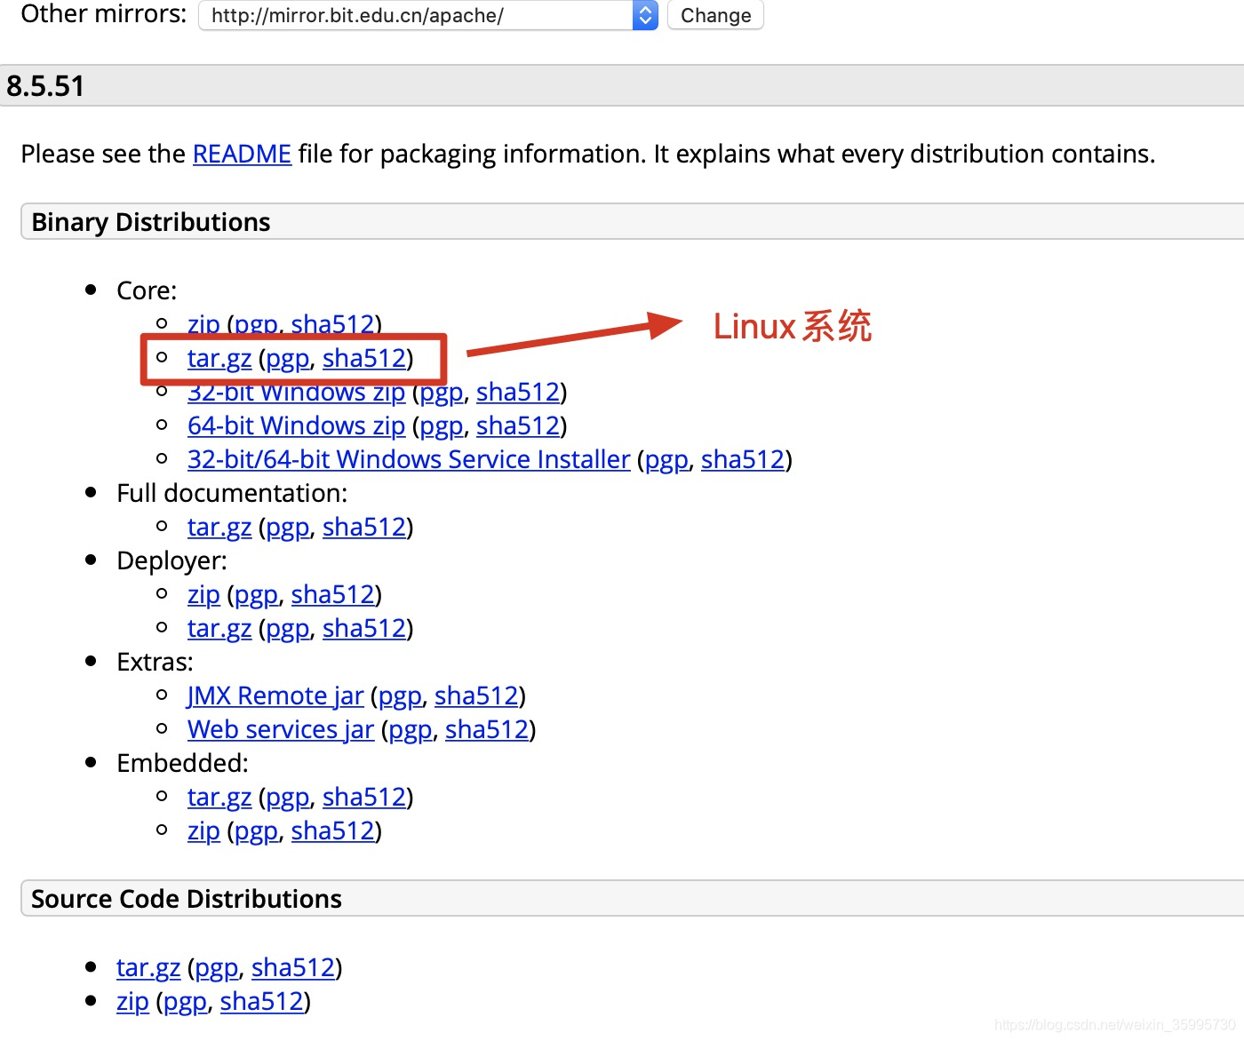The image size is (1244, 1041).
Task: Open pgp for Deployer zip
Action: coord(257,595)
